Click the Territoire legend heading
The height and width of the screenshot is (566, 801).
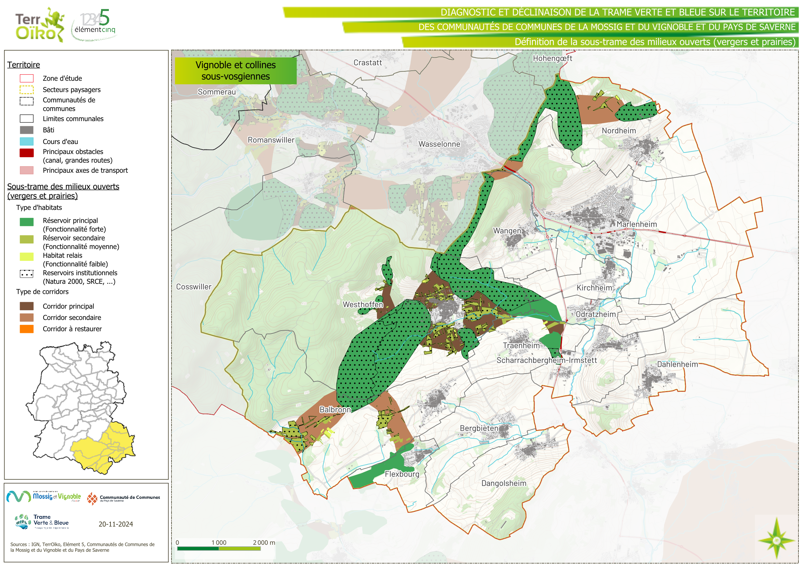coord(23,65)
